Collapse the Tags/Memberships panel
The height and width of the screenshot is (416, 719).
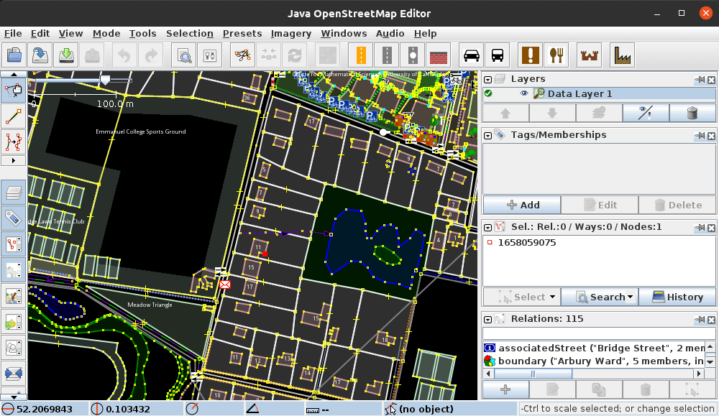point(488,136)
